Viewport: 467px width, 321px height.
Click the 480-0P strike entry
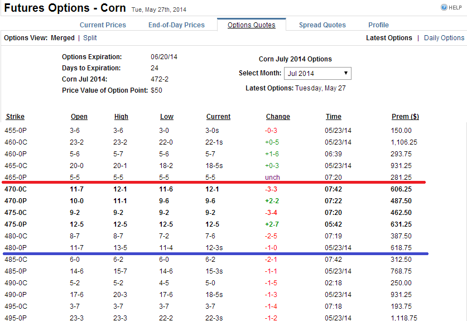click(16, 248)
